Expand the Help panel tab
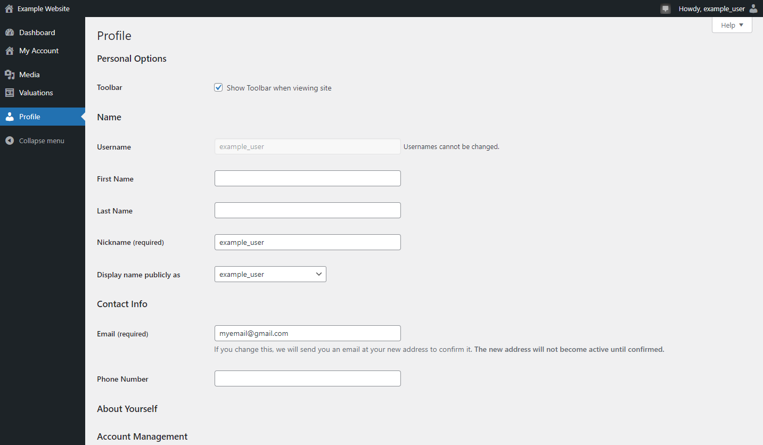763x445 pixels. coord(732,25)
